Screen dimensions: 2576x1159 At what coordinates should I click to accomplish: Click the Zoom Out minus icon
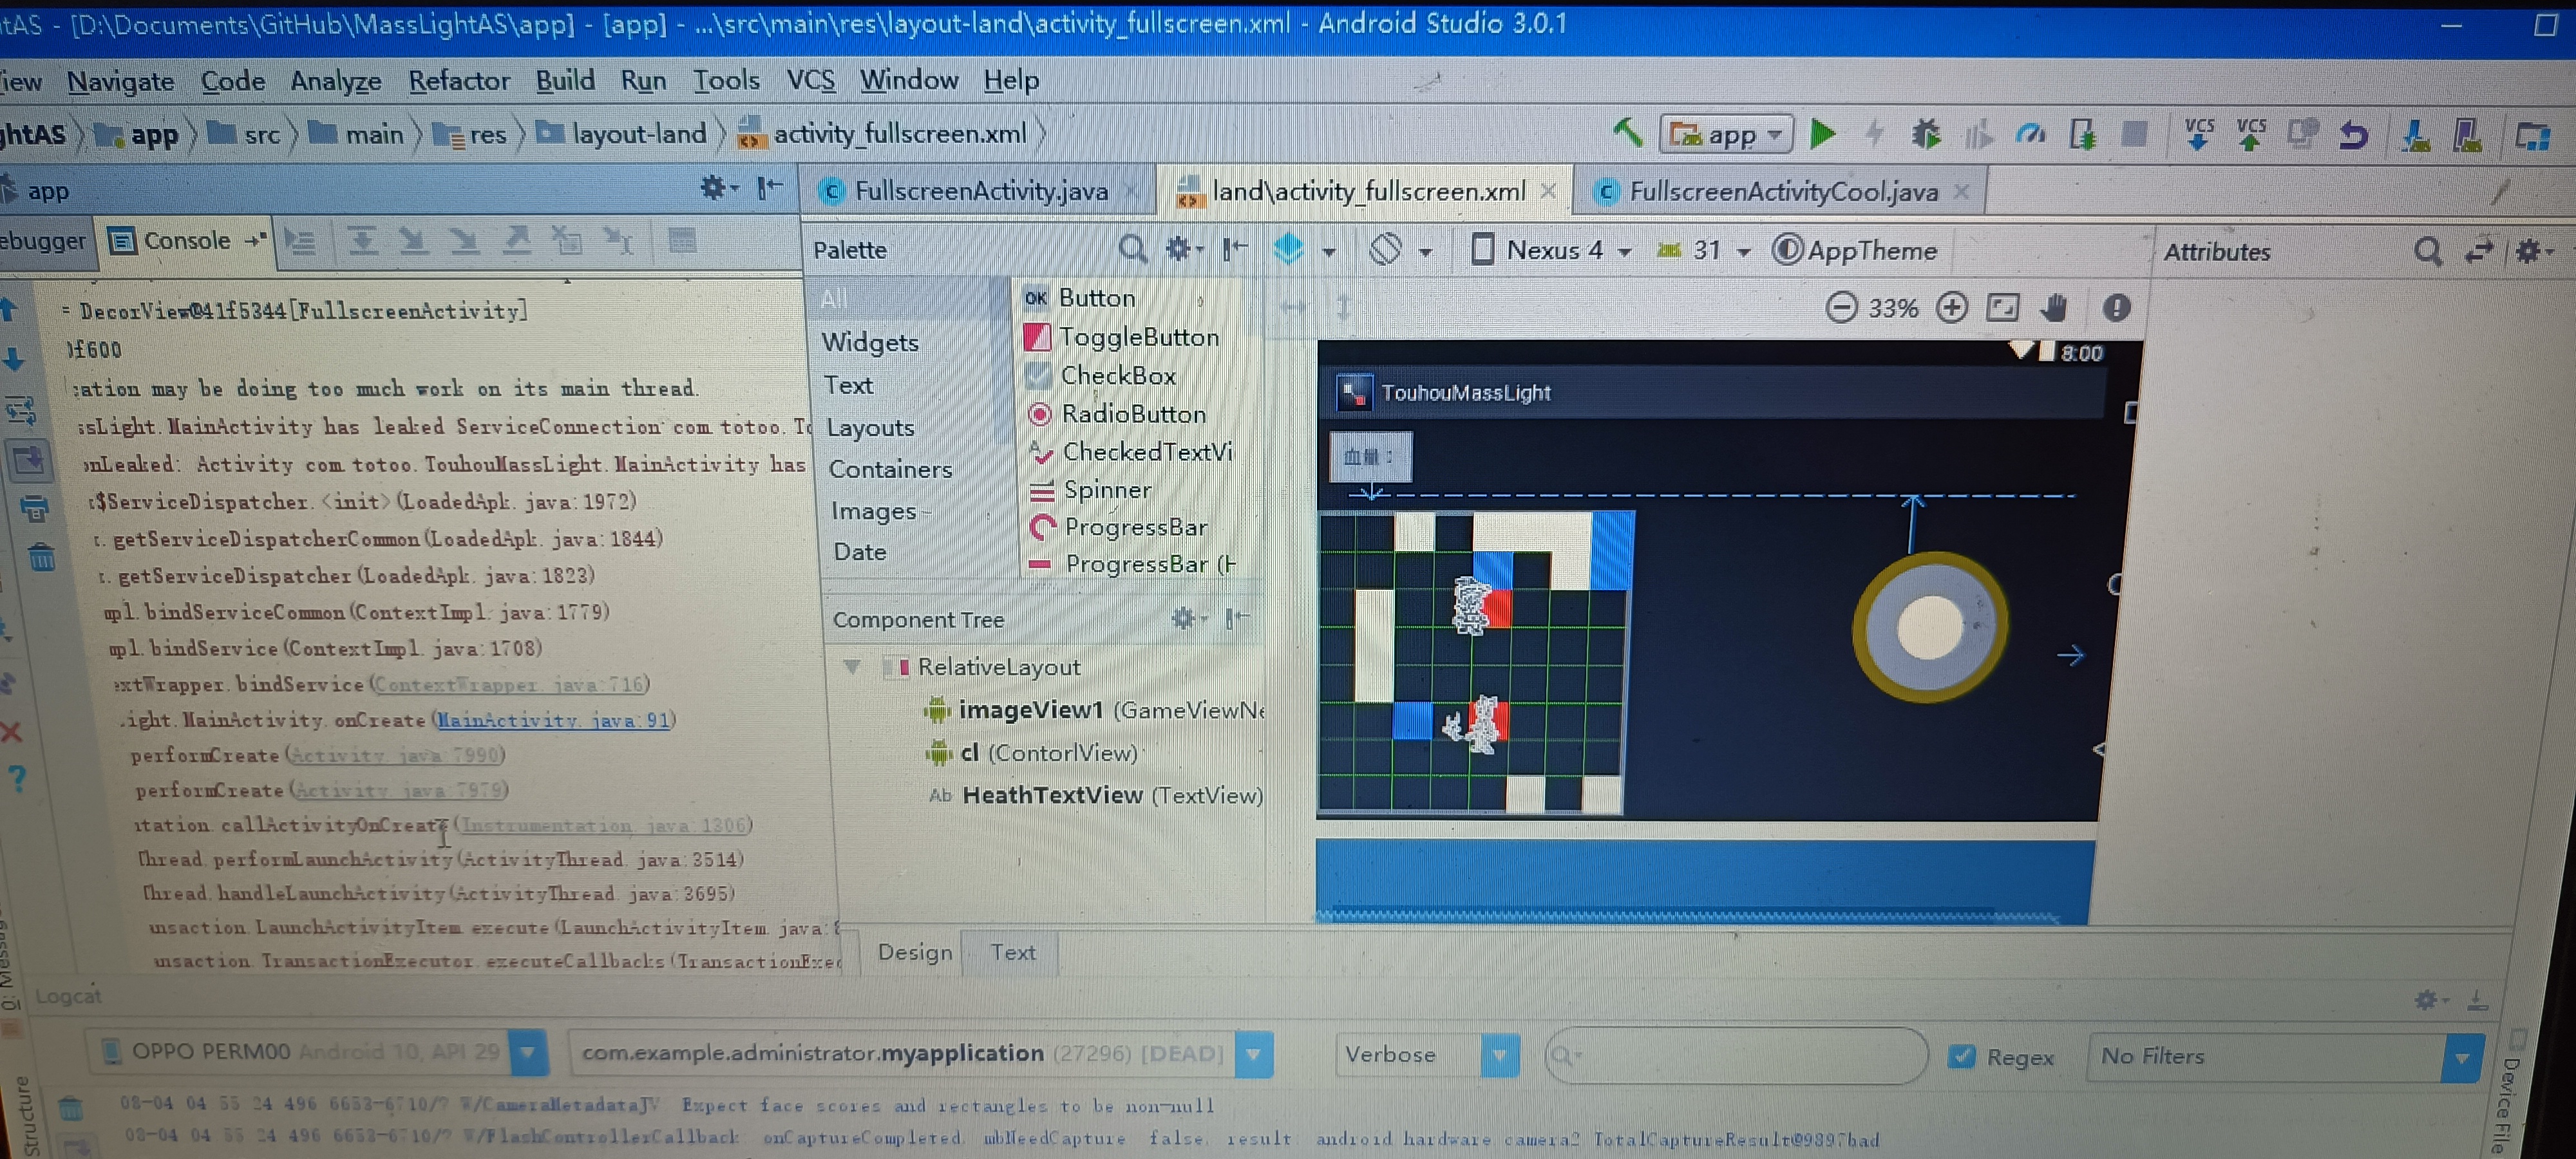(1841, 307)
